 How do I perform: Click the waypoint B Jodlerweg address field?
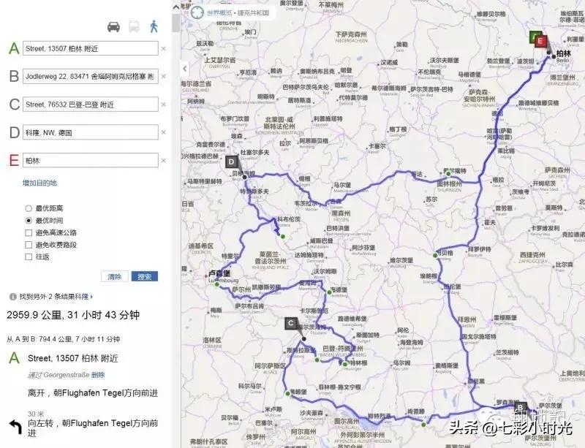pyautogui.click(x=90, y=76)
